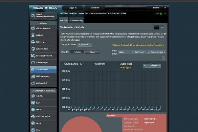Click the 0.00 Bytes daily traffic value
This screenshot has height=132, width=198.
(126, 68)
